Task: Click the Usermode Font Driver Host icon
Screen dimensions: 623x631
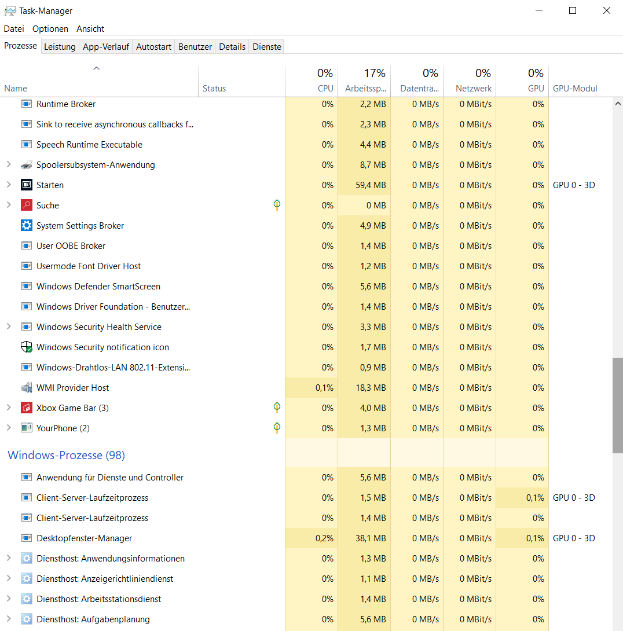Action: (27, 266)
